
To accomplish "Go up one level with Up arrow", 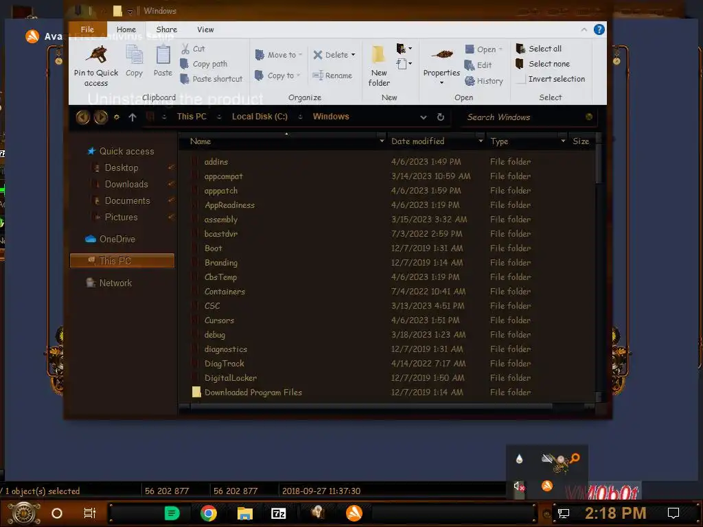I will (x=132, y=117).
